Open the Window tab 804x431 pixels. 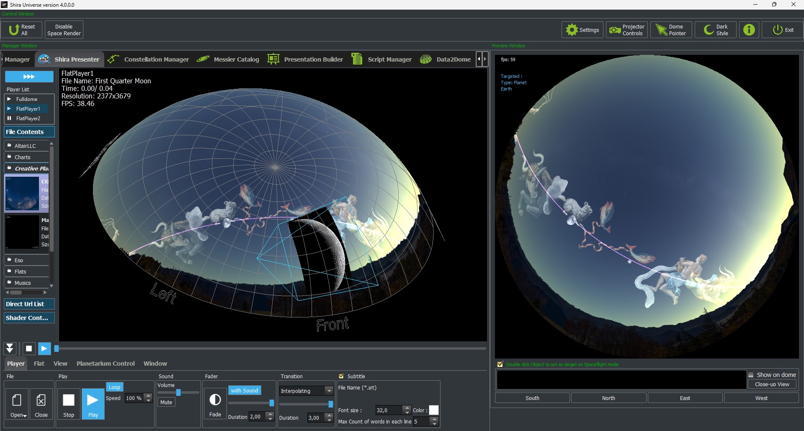click(155, 364)
